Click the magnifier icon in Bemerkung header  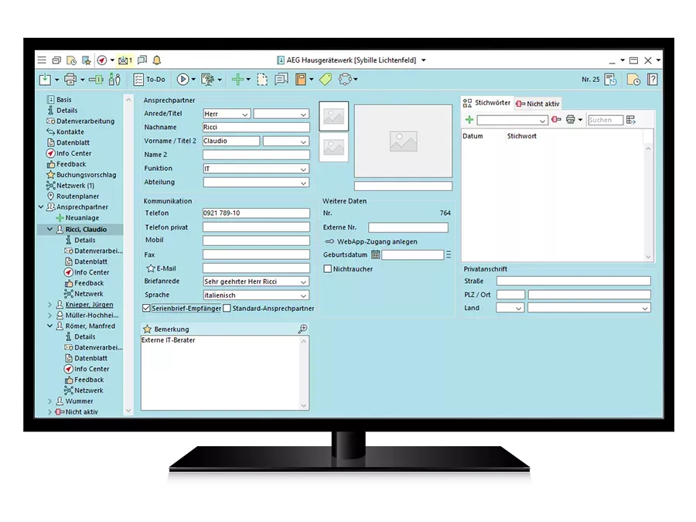pyautogui.click(x=302, y=329)
